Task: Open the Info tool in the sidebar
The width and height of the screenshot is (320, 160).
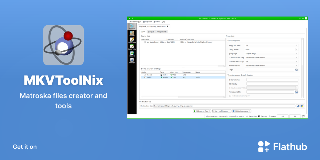Action: point(132,33)
